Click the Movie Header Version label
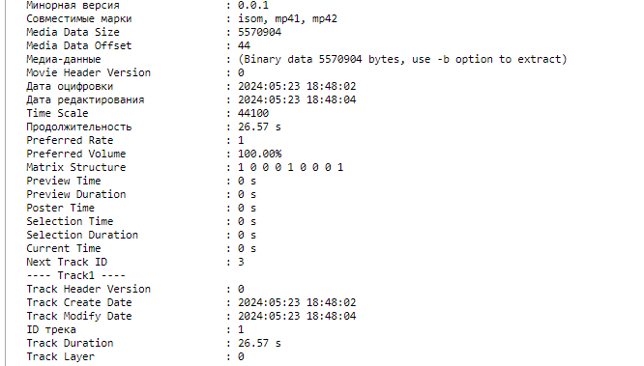This screenshot has width=644, height=366. coord(88,72)
